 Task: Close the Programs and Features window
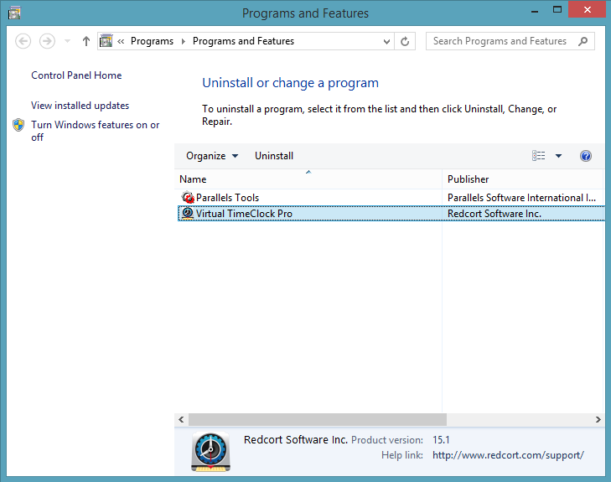[x=587, y=10]
